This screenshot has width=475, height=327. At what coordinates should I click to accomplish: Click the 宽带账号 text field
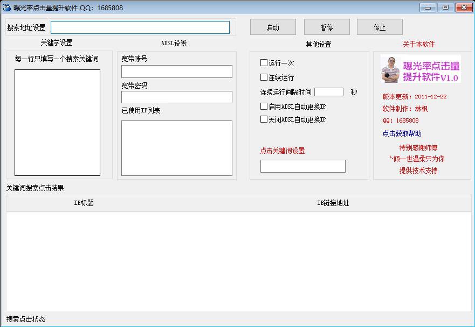point(177,72)
